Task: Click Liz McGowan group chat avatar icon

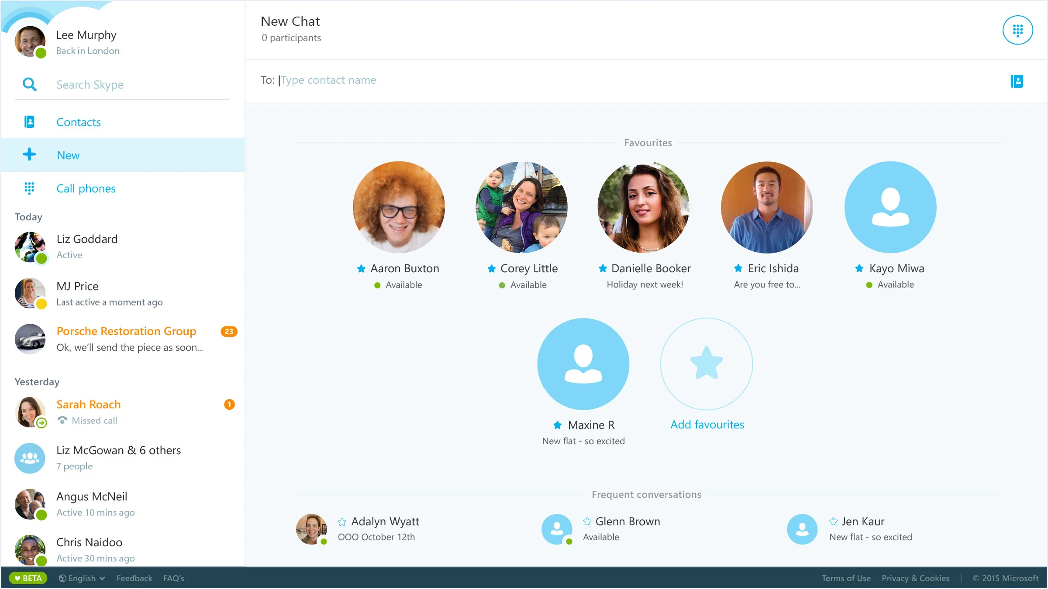Action: (x=30, y=458)
